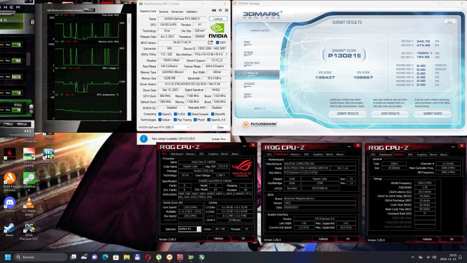Open the GPU selection dropdown in GPU-Z
Viewport: 467px width, 263px height.
[x=164, y=127]
